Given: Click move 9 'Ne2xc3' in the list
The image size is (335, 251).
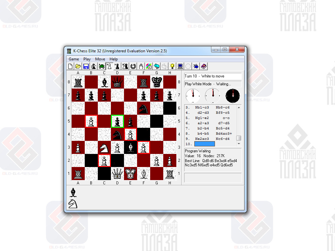Looking at the screenshot, I should (x=202, y=139).
